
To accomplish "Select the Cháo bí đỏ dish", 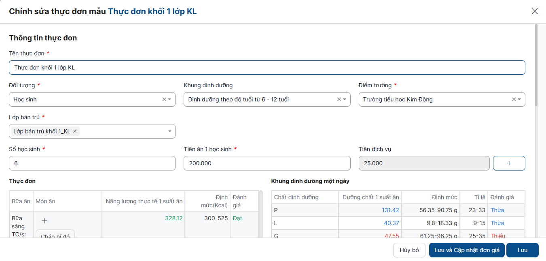I will click(55, 235).
